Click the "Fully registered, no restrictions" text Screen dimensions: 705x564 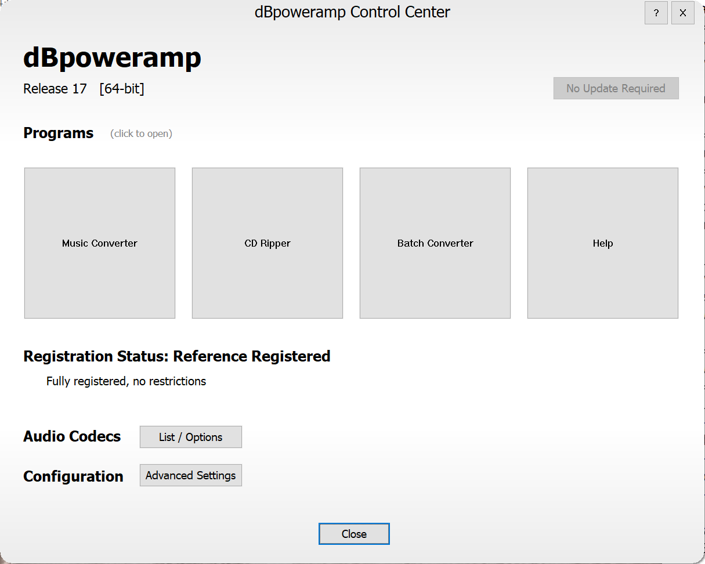tap(126, 381)
